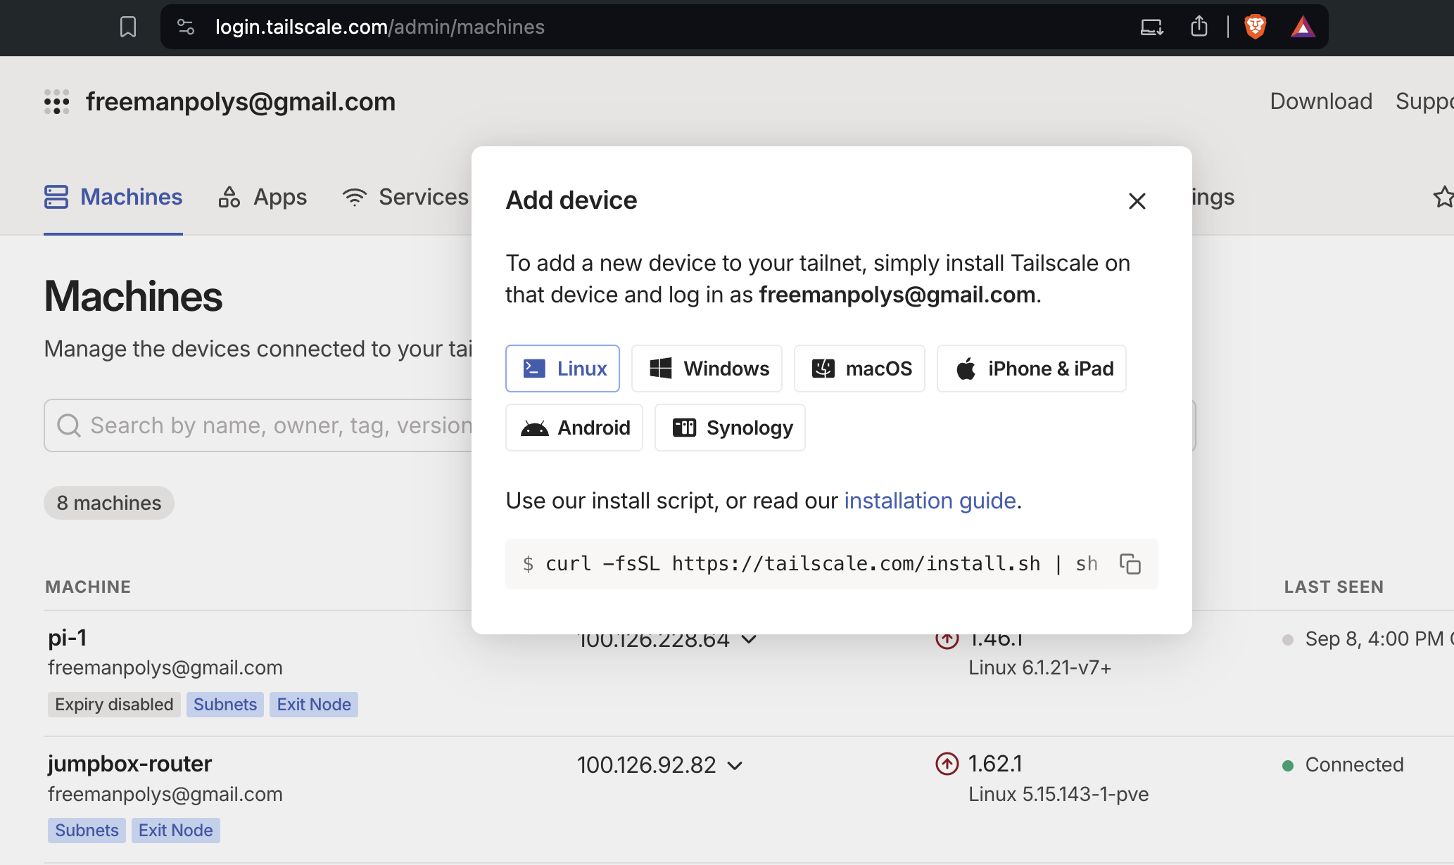Close the Add device dialog
This screenshot has height=865, width=1454.
pyautogui.click(x=1137, y=201)
